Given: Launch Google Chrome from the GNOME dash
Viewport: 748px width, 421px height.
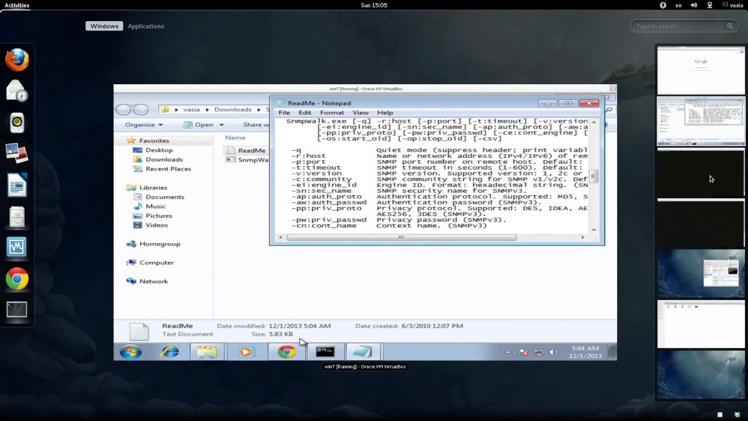Looking at the screenshot, I should tap(17, 279).
